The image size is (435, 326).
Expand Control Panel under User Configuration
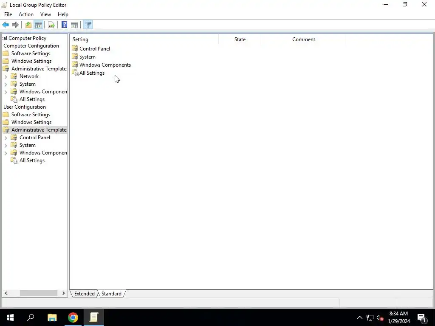(x=6, y=138)
